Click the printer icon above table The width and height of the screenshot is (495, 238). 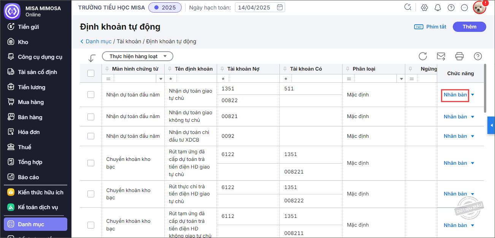click(459, 57)
